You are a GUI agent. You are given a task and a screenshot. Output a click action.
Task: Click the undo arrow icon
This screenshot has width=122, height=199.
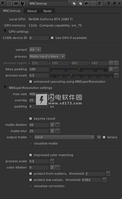coord(87,3)
